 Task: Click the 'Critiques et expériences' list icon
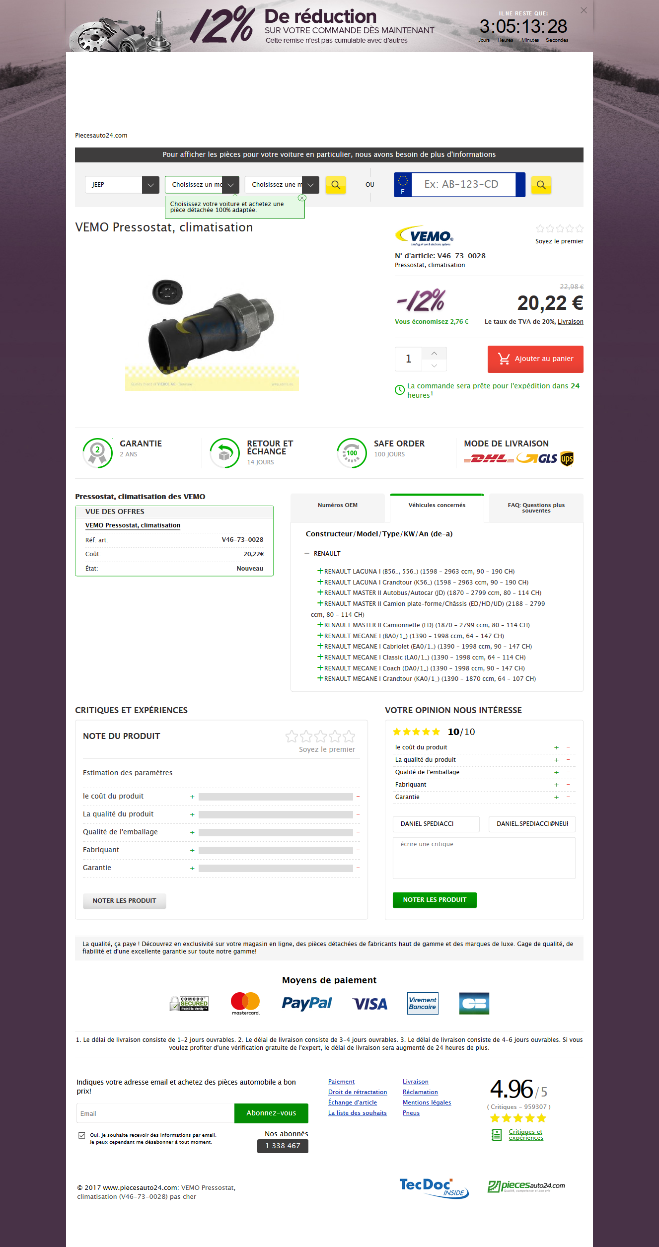[496, 1134]
